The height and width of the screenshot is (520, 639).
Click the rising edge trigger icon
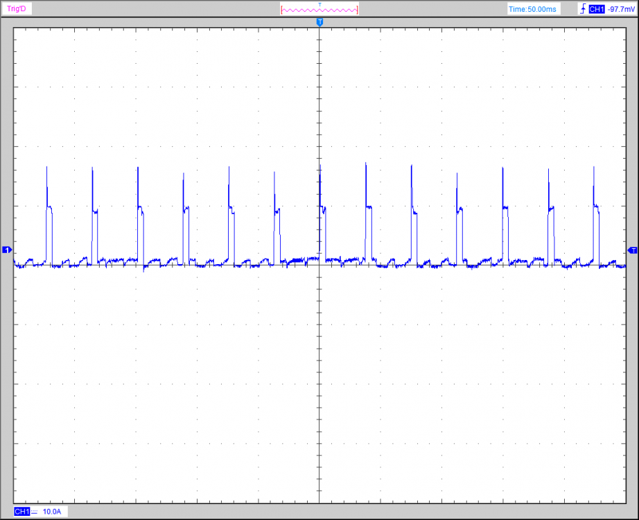[x=581, y=9]
